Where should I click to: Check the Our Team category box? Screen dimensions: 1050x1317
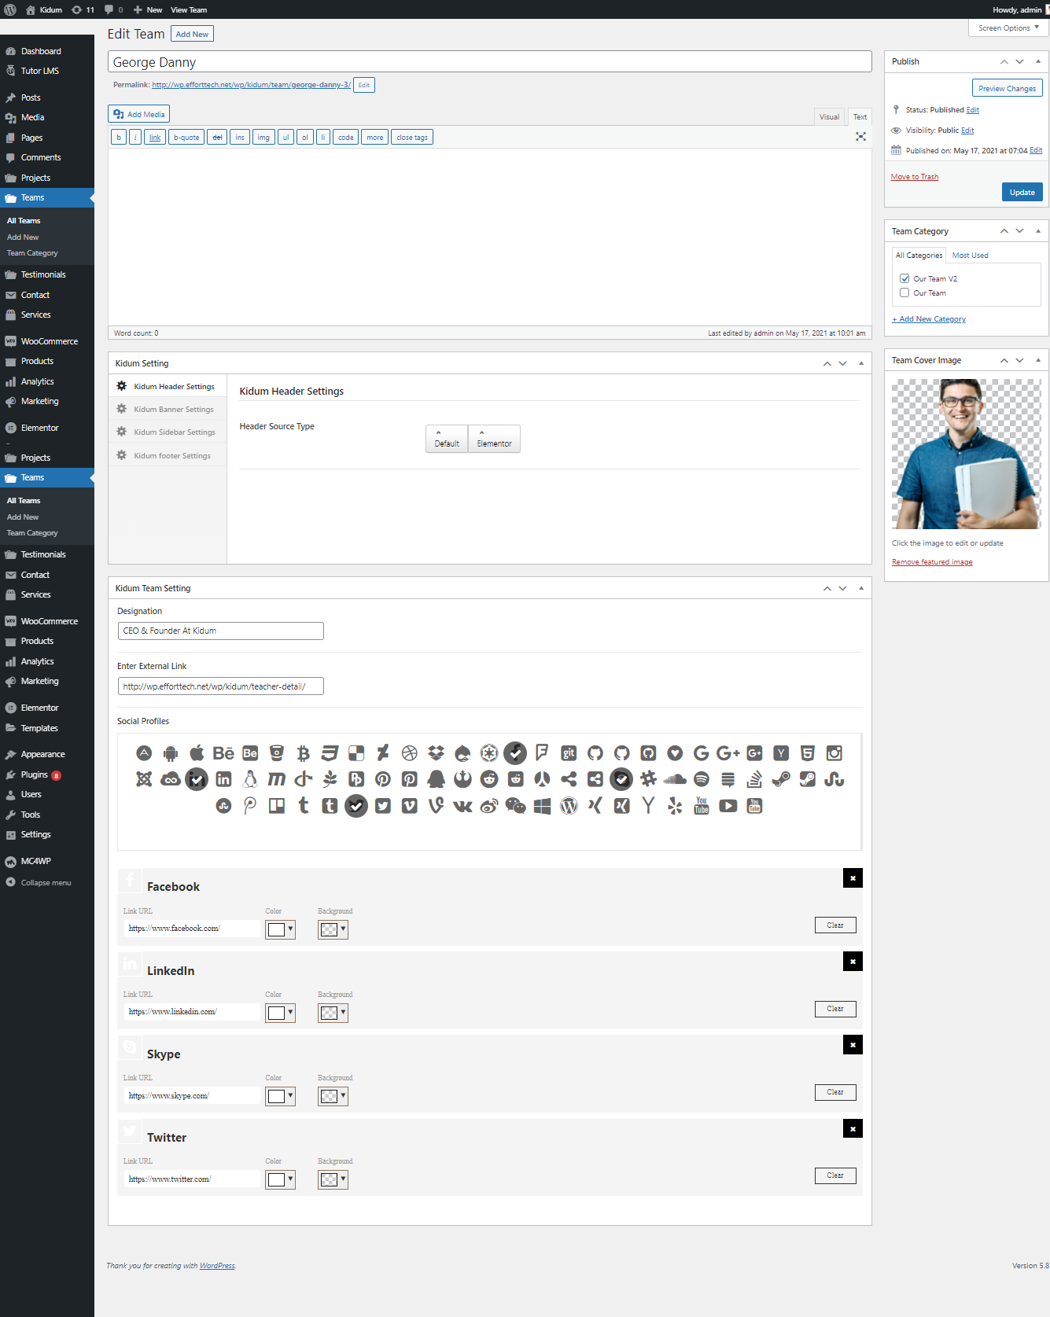pyautogui.click(x=904, y=292)
